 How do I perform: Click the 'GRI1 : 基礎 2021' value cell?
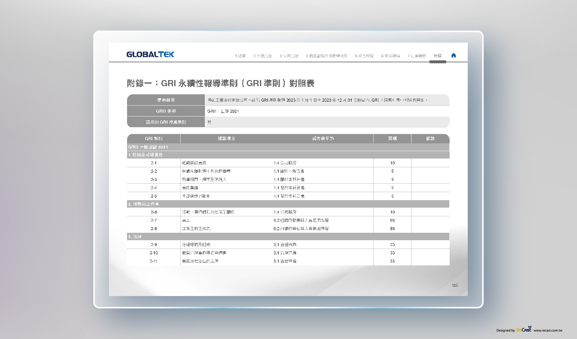click(327, 111)
